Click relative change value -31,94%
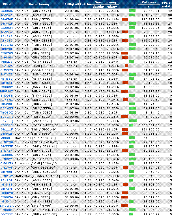 tap(112, 91)
